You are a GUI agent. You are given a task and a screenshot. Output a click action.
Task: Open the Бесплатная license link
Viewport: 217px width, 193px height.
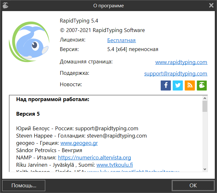pyautogui.click(x=121, y=40)
